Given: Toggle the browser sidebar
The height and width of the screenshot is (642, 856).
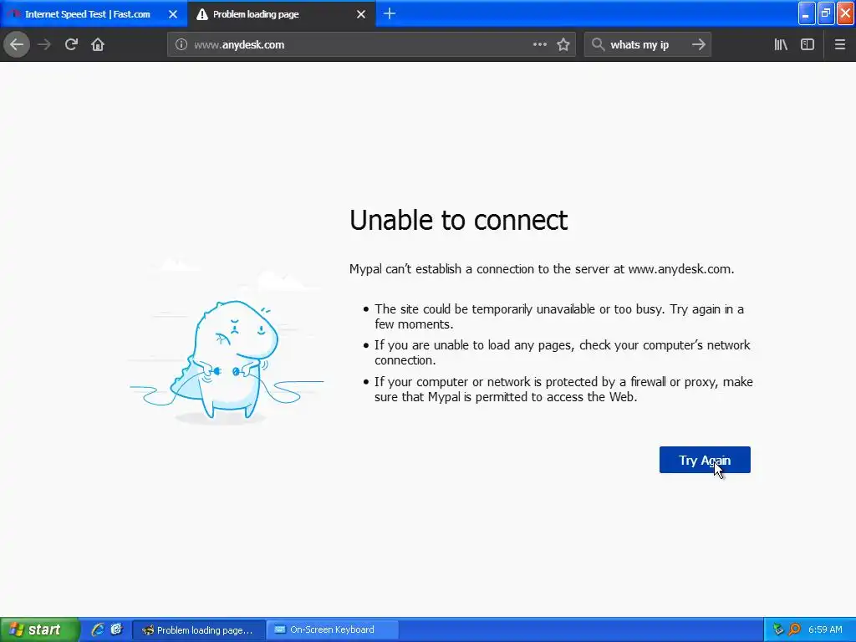Looking at the screenshot, I should coord(808,45).
